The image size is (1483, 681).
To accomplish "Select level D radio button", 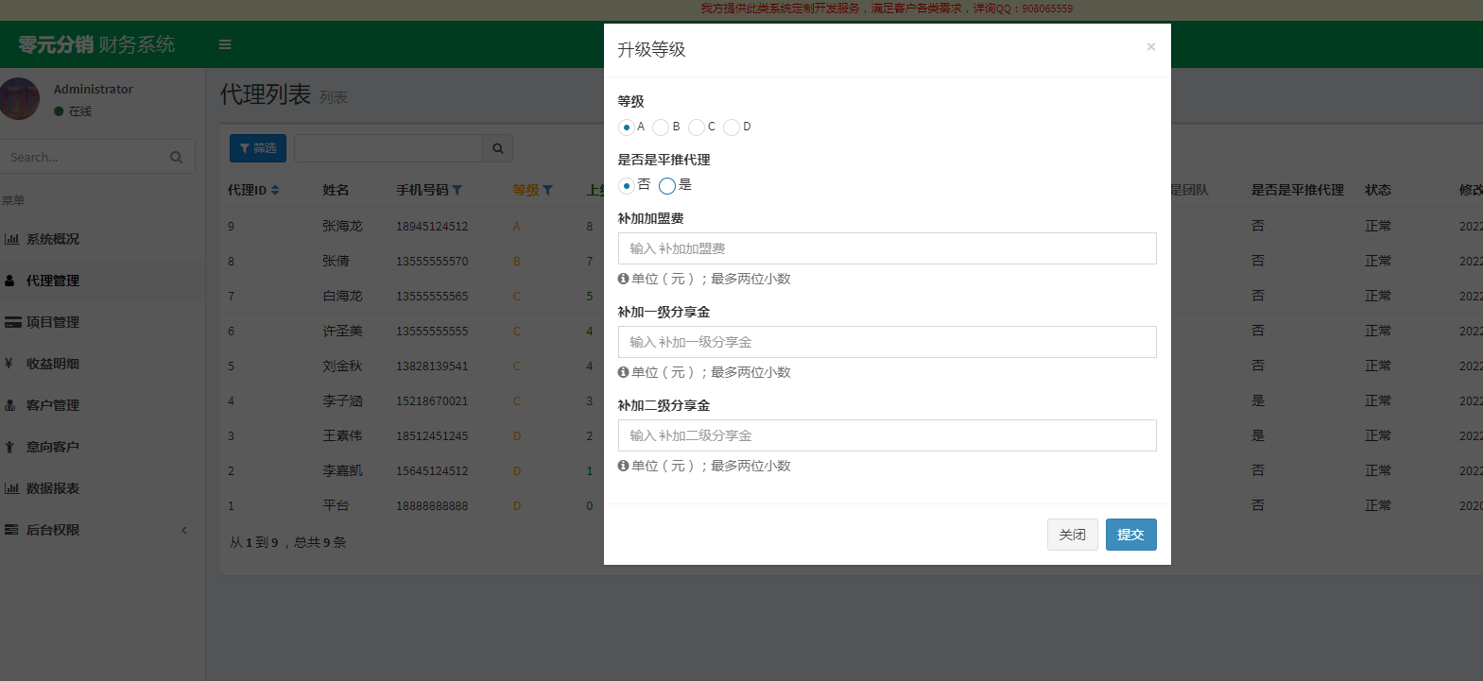I will pos(732,128).
